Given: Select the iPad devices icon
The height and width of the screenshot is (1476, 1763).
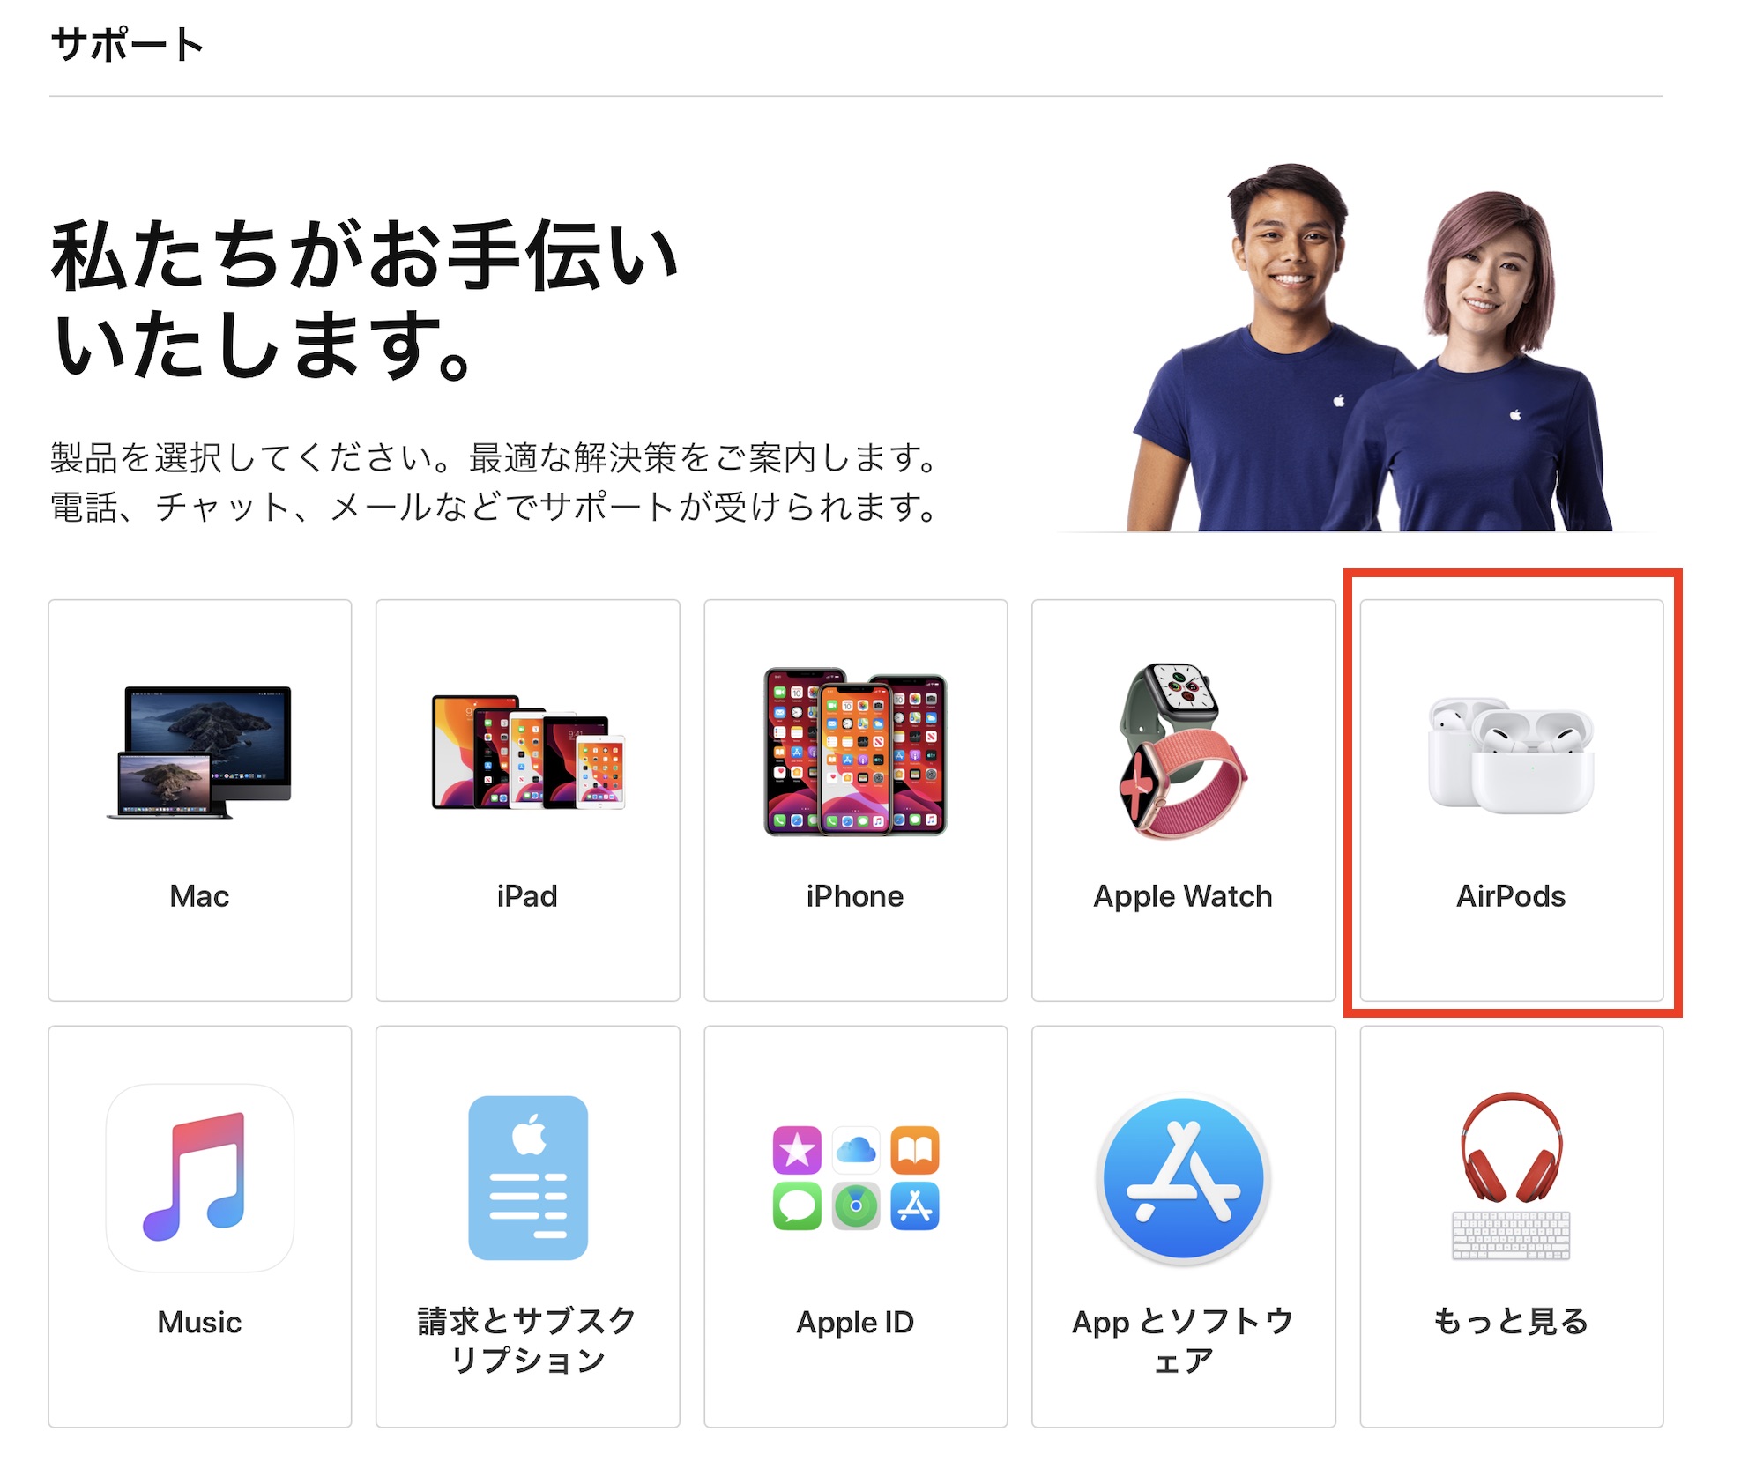Looking at the screenshot, I should point(528,752).
